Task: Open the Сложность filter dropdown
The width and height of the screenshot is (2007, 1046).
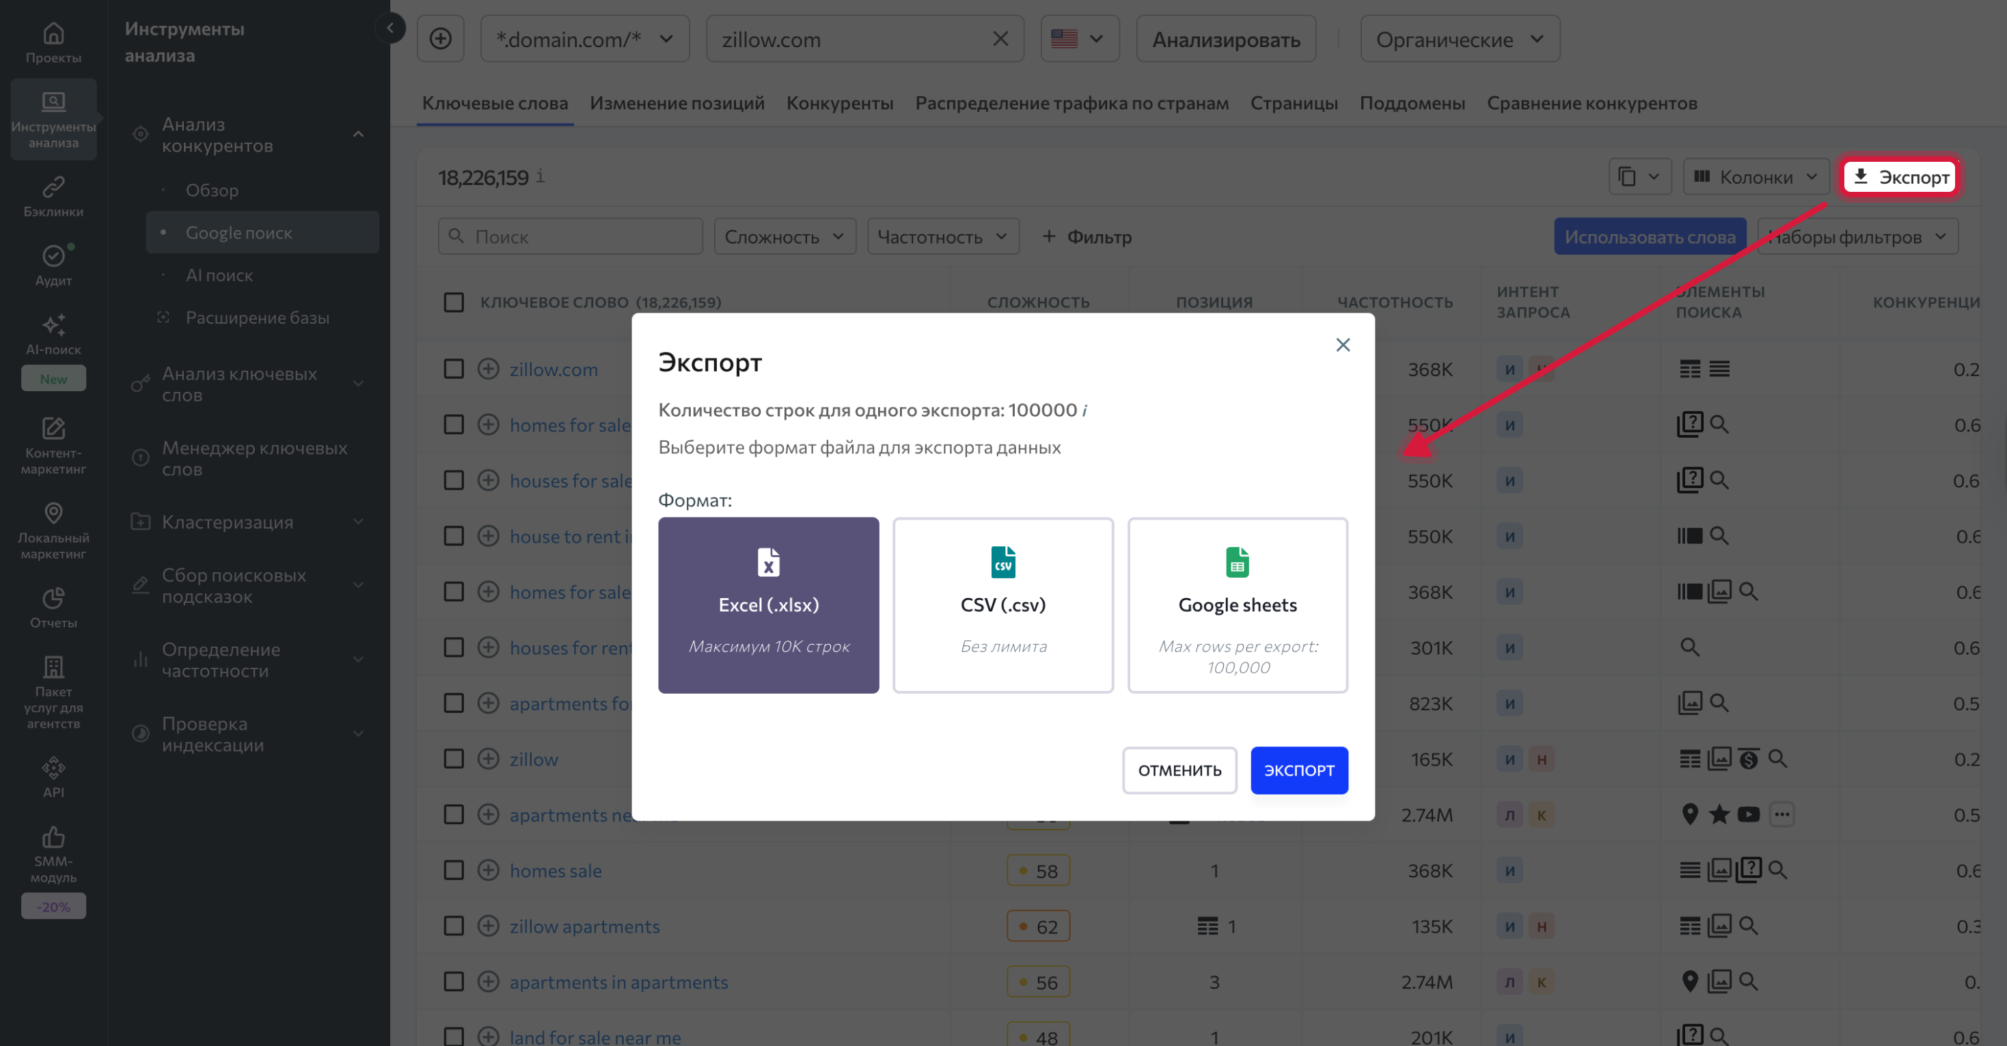Action: (x=784, y=236)
